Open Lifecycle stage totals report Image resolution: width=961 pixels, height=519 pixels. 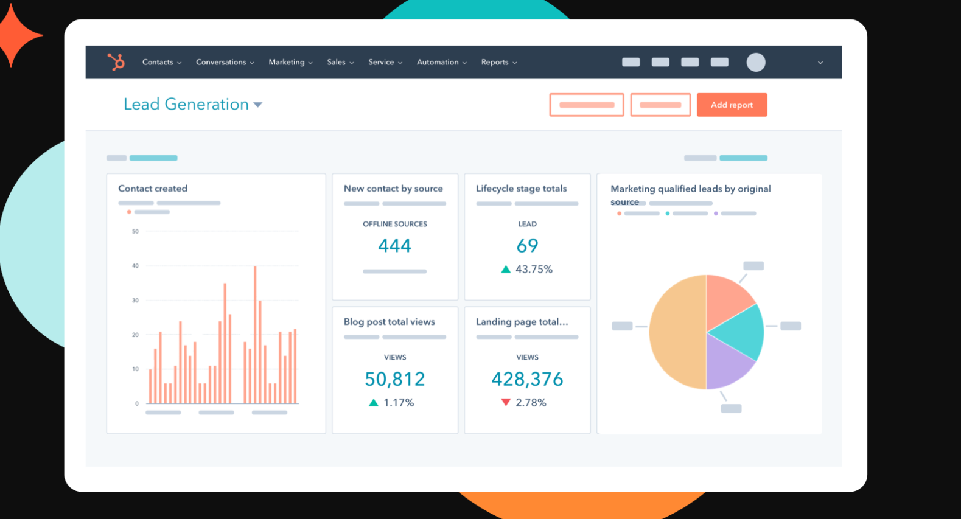tap(522, 189)
